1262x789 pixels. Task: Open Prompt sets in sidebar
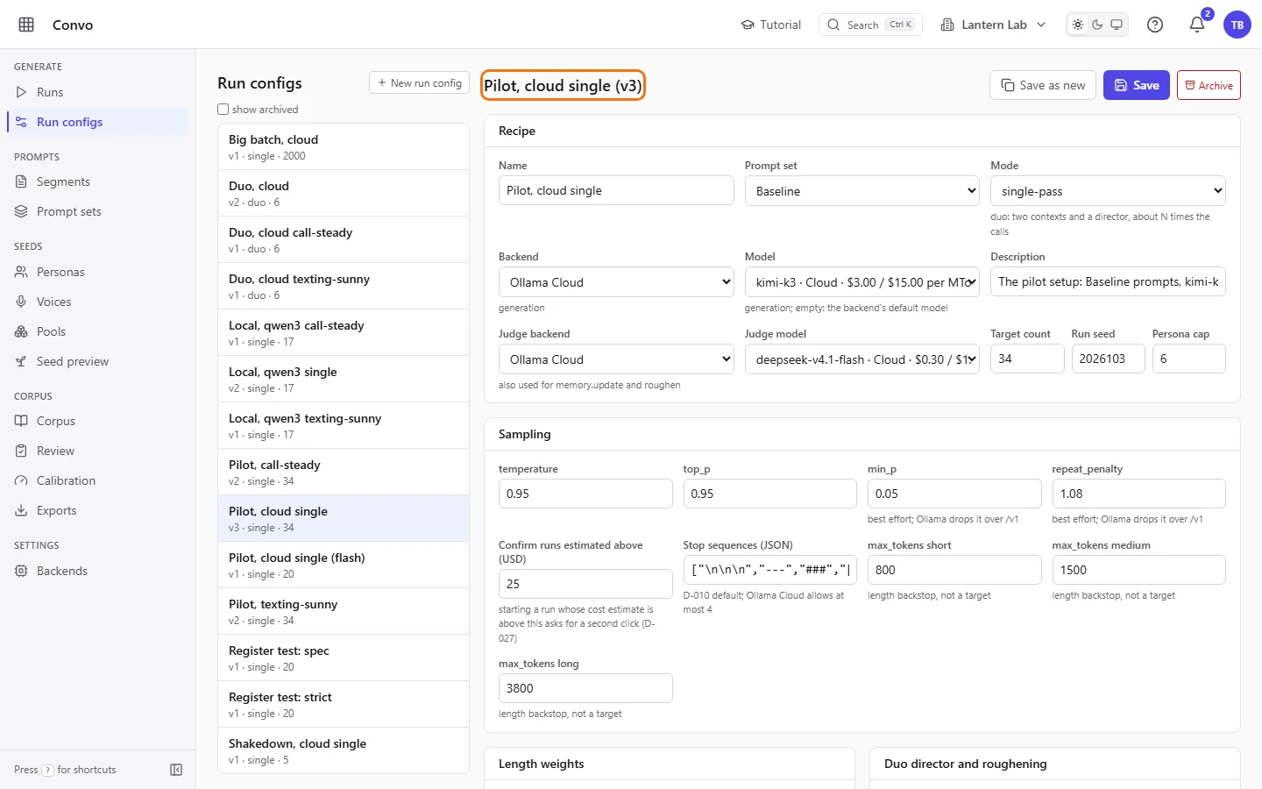[97, 211]
